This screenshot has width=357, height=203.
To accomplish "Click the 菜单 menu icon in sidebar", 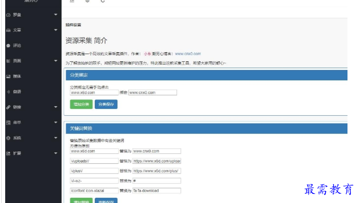I will pyautogui.click(x=8, y=123).
